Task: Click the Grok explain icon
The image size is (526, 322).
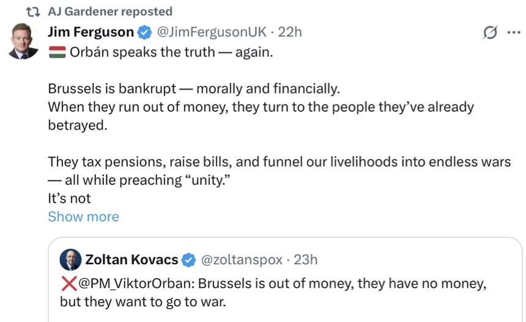Action: tap(489, 33)
